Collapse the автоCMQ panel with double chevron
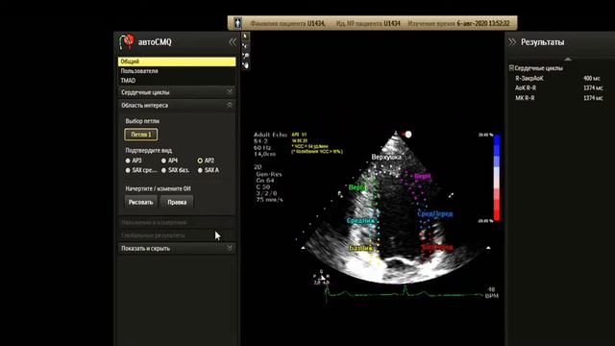Image resolution: width=615 pixels, height=346 pixels. 233,41
